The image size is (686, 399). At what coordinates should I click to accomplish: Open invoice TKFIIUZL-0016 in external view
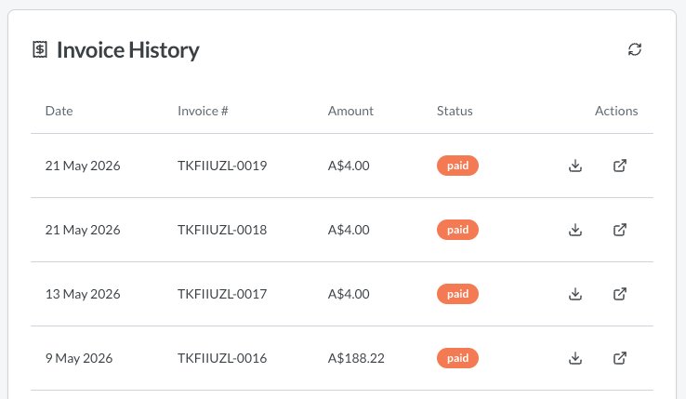tap(619, 358)
